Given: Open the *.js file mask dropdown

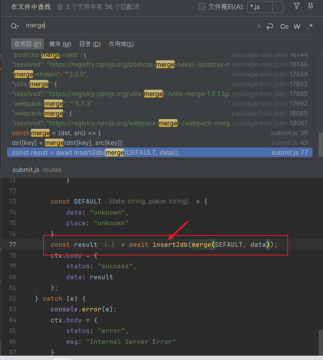Looking at the screenshot, I should coord(278,7).
